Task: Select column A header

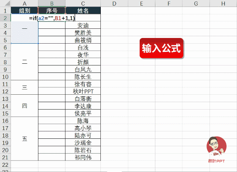Action: 24,3
